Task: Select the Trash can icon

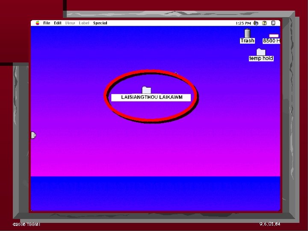Action: point(247,33)
